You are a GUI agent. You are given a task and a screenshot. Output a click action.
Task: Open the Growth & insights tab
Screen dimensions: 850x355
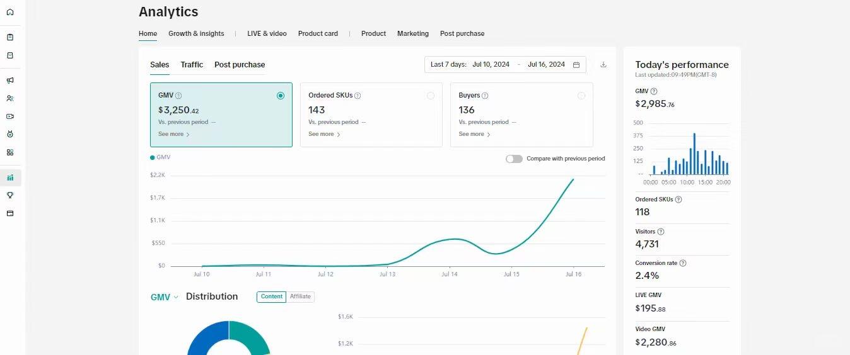196,33
